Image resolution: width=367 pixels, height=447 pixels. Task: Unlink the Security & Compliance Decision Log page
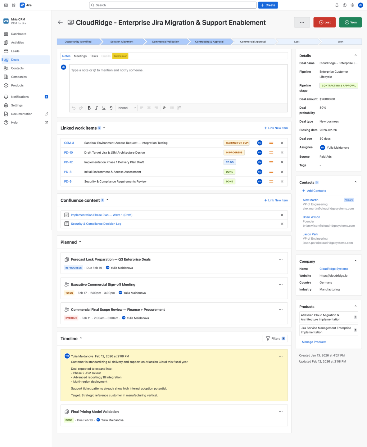282,224
